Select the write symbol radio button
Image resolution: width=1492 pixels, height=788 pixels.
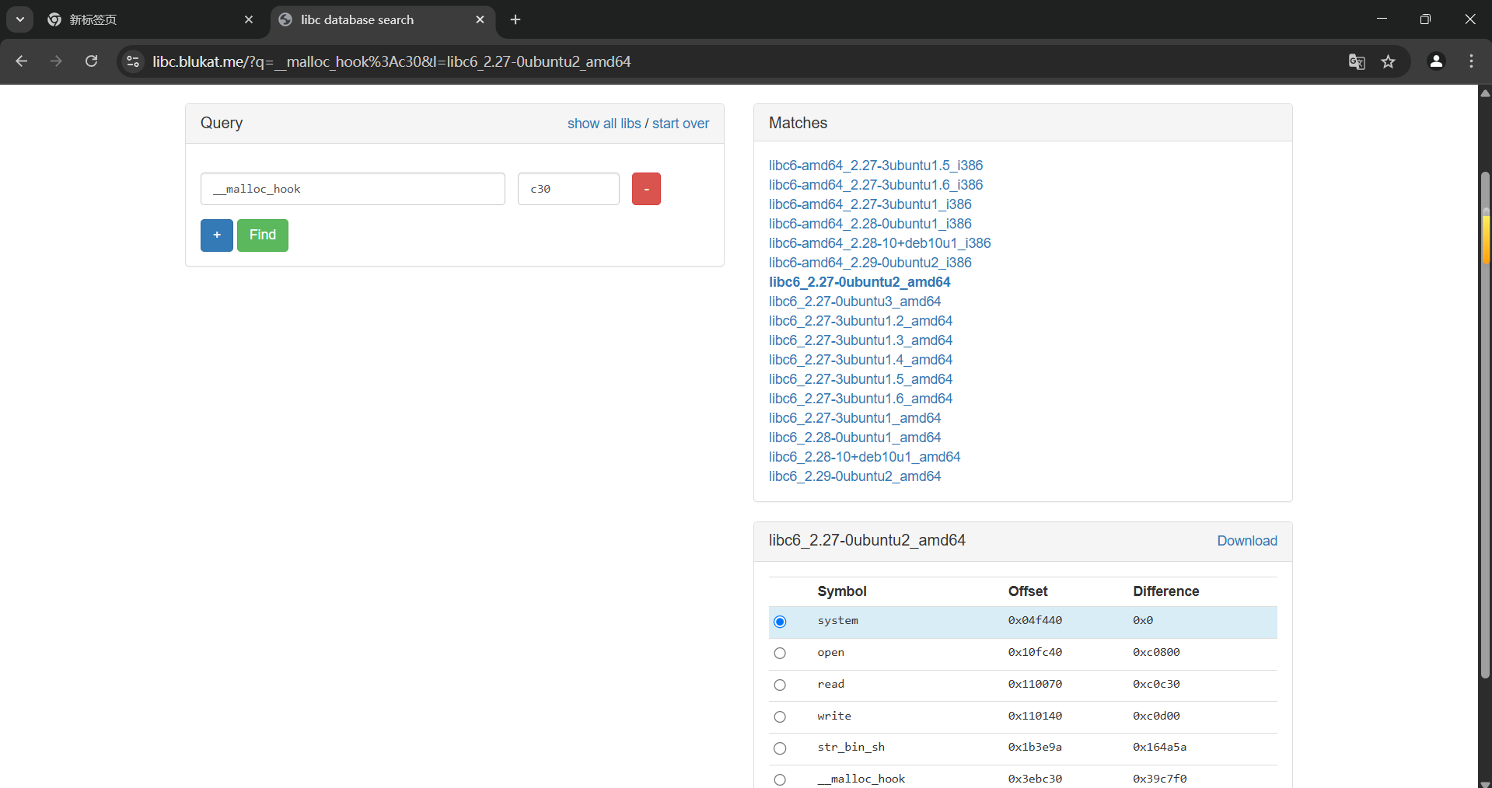pyautogui.click(x=780, y=717)
